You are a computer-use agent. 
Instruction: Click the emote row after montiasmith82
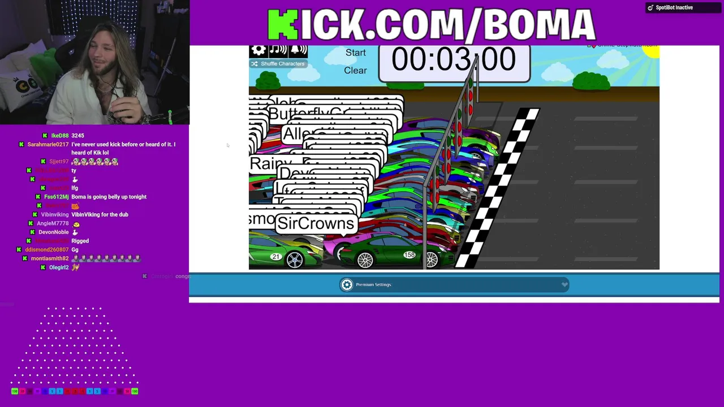tap(106, 259)
